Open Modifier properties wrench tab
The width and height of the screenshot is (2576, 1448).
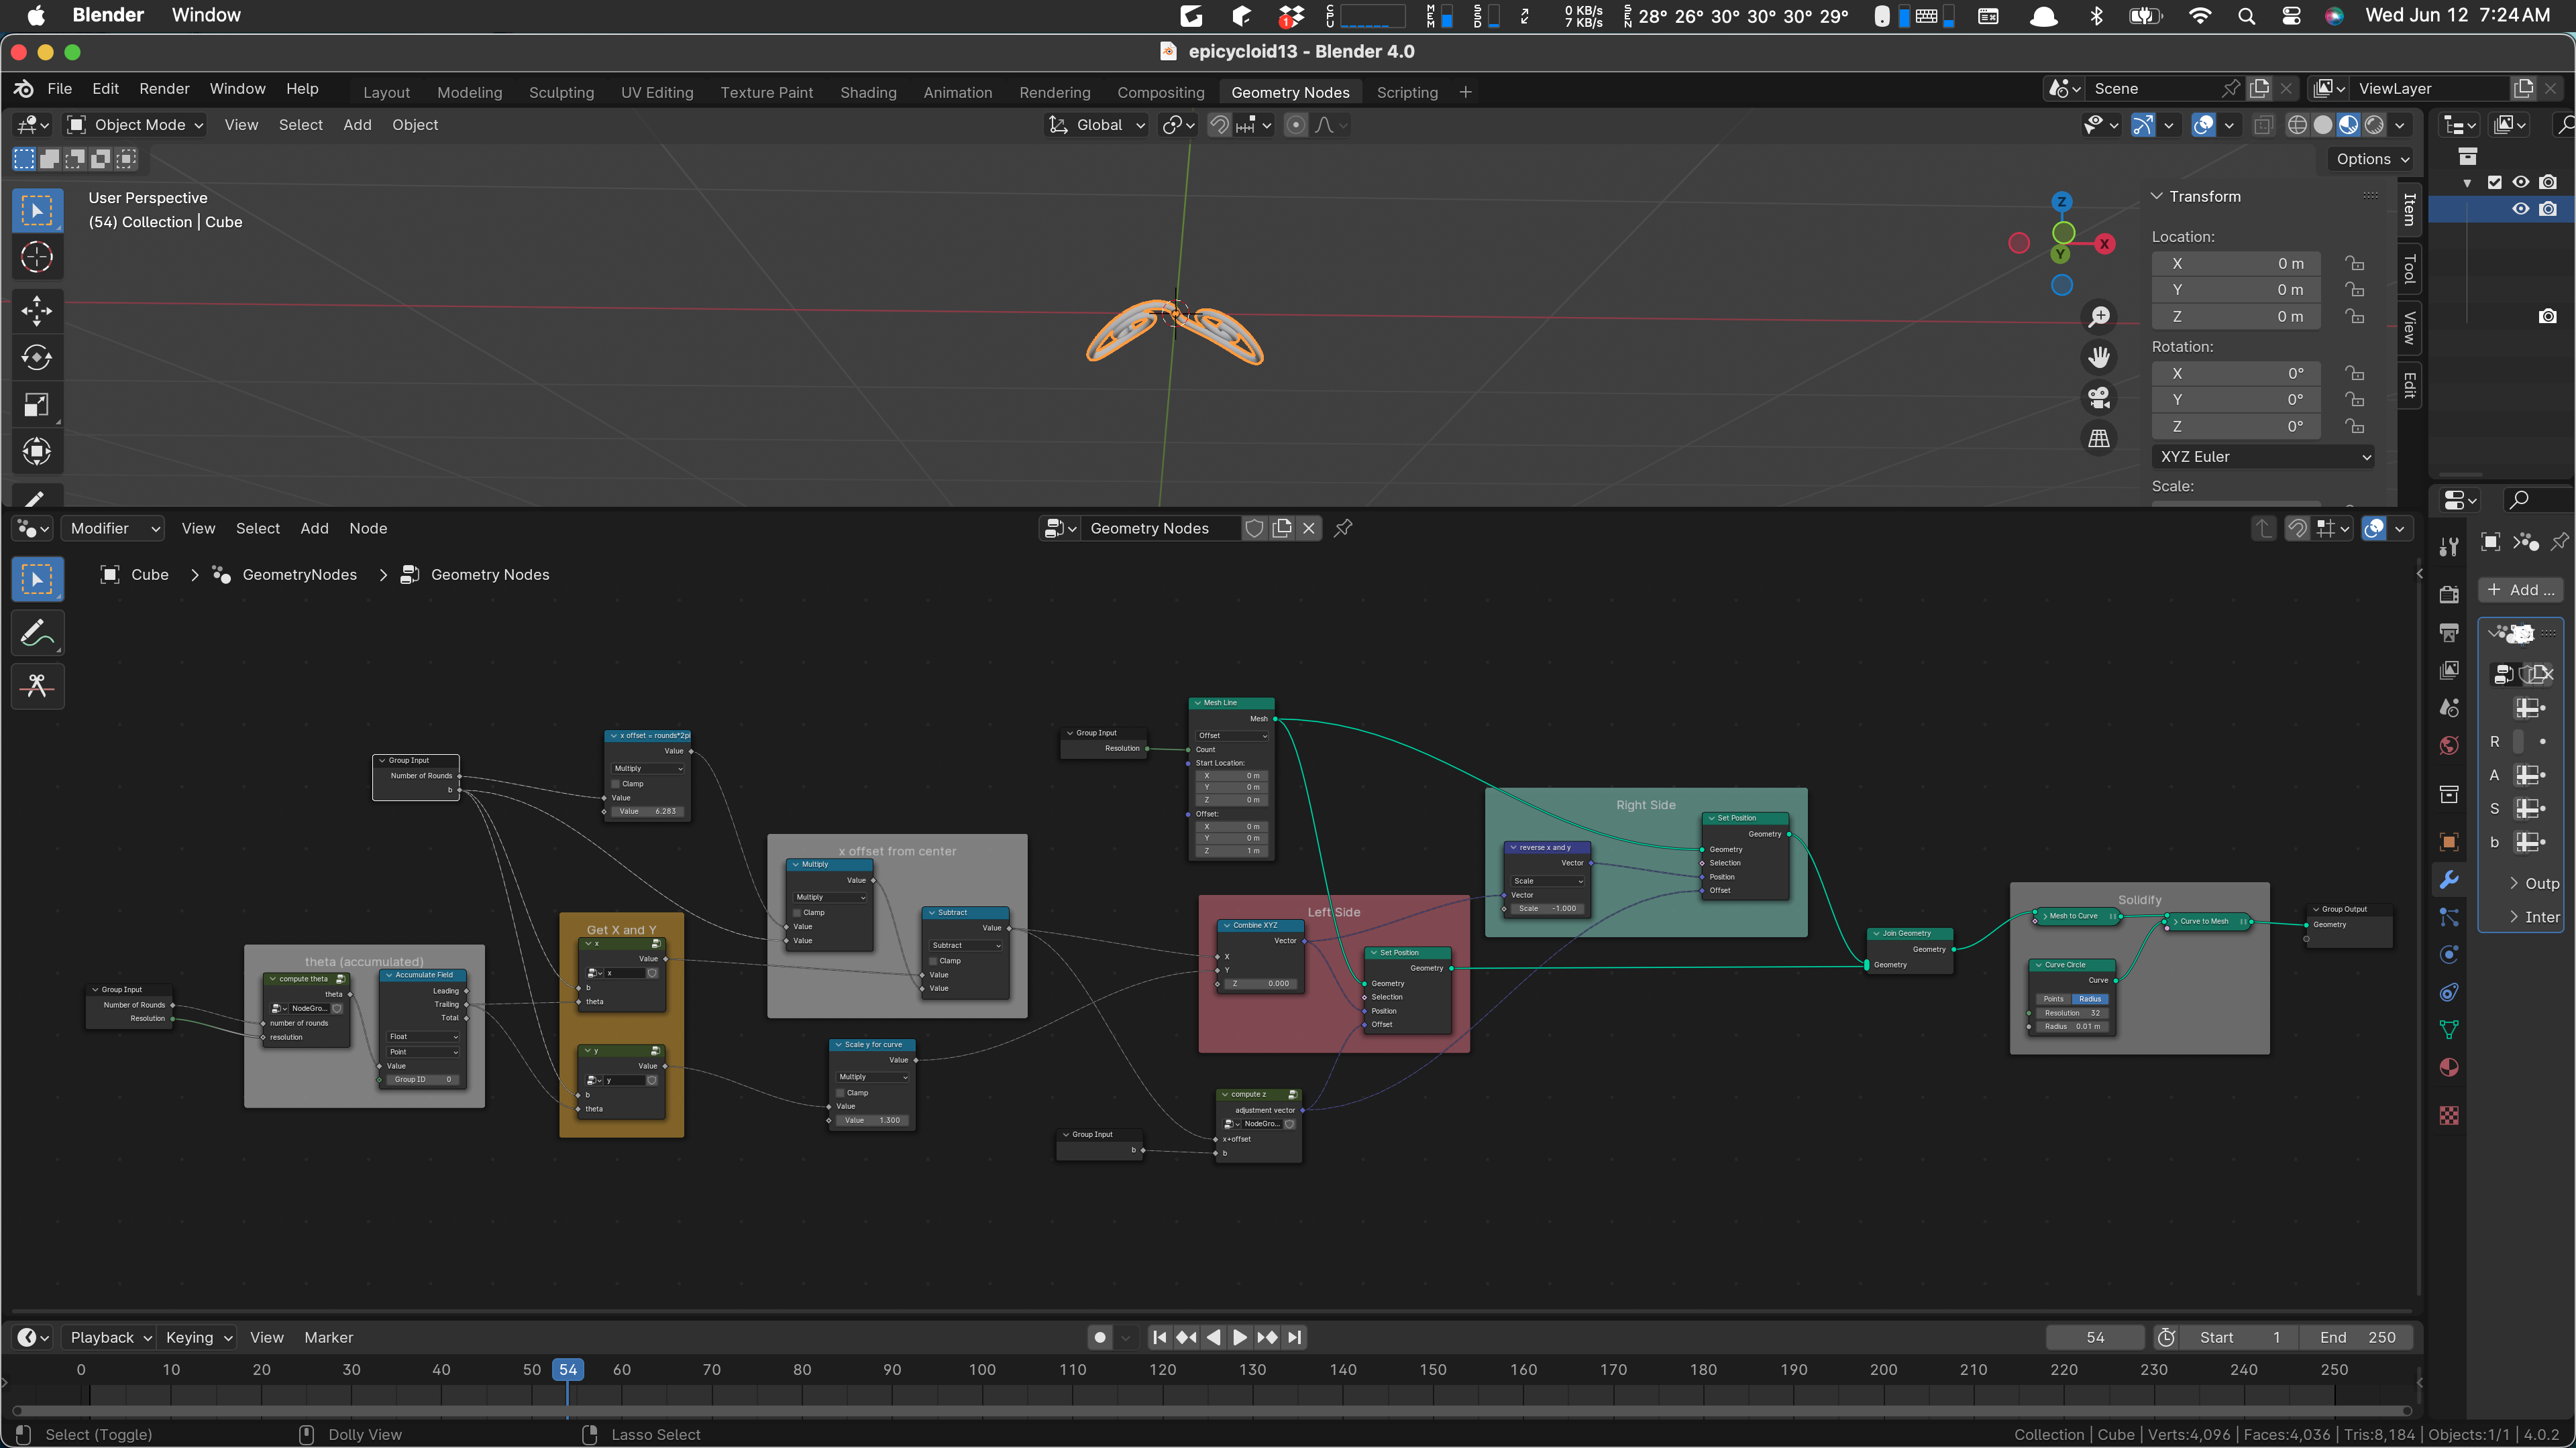[2449, 880]
